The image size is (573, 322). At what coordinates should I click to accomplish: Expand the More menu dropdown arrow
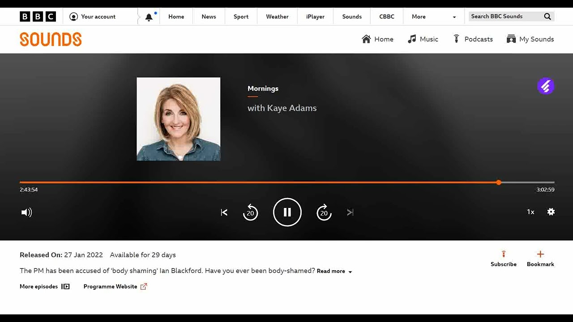coord(454,17)
